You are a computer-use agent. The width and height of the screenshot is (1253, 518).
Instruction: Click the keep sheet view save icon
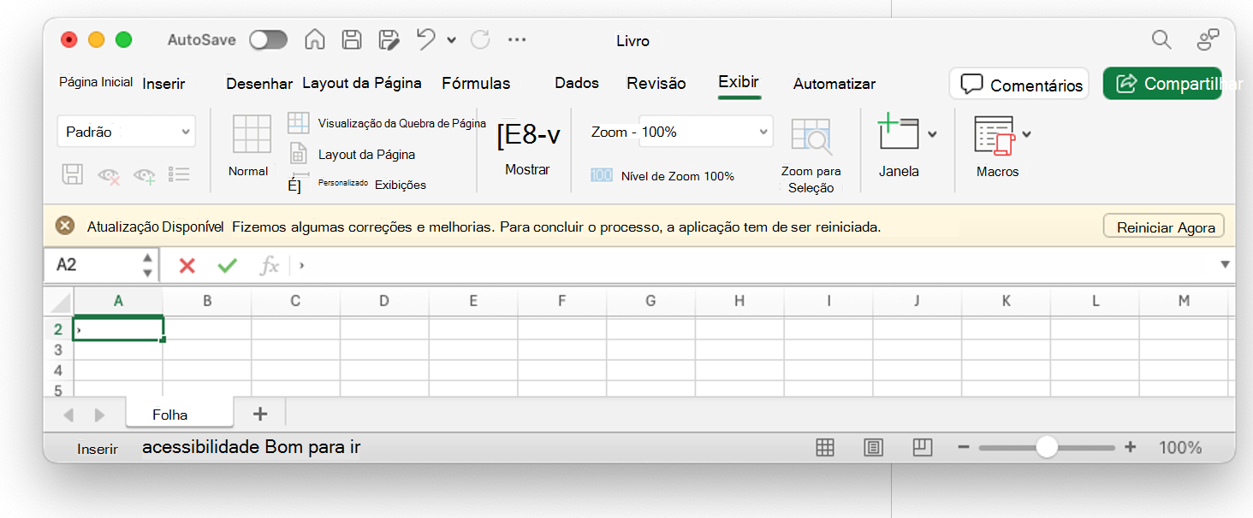coord(73,175)
